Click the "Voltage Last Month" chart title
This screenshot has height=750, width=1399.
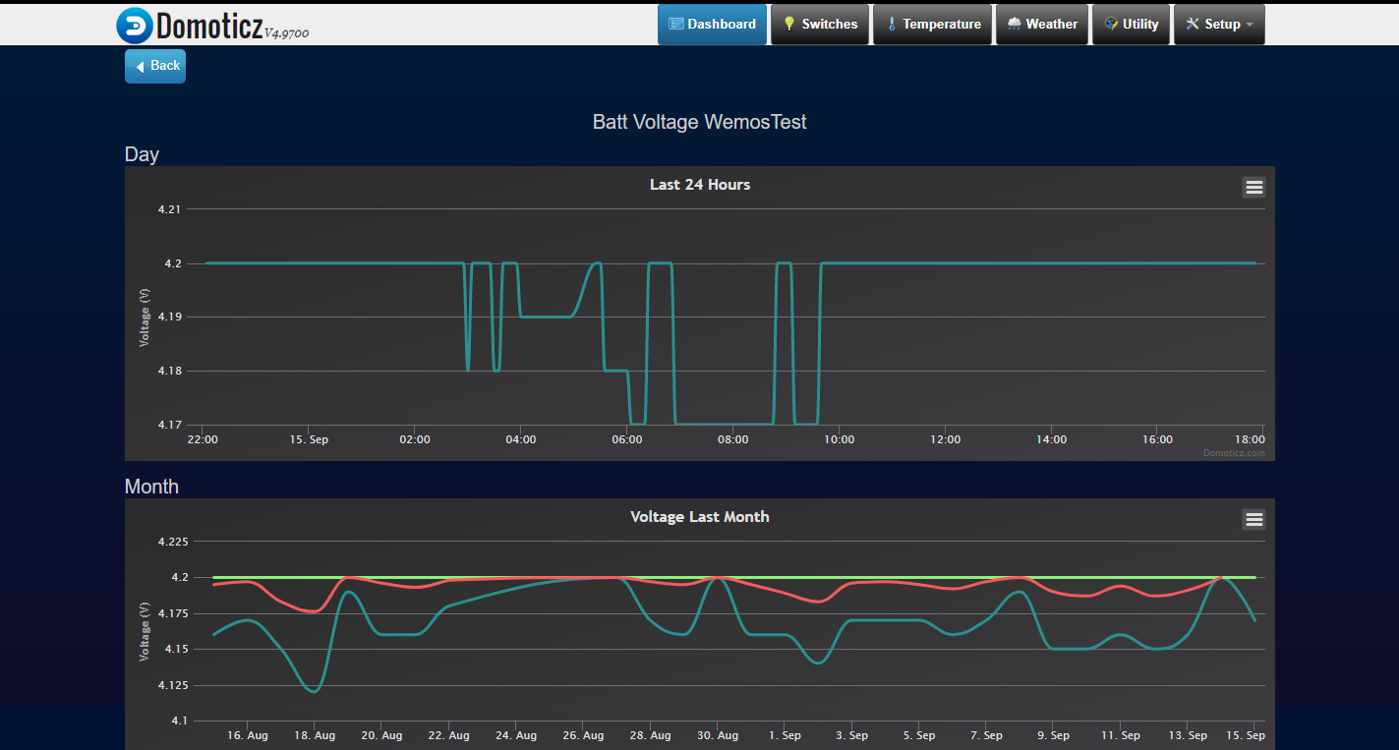click(x=699, y=517)
